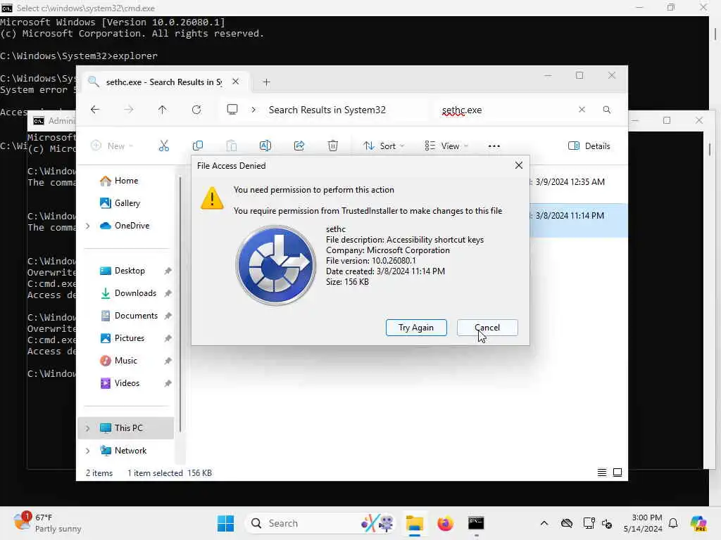Refresh the search results
The image size is (721, 540).
tap(196, 110)
